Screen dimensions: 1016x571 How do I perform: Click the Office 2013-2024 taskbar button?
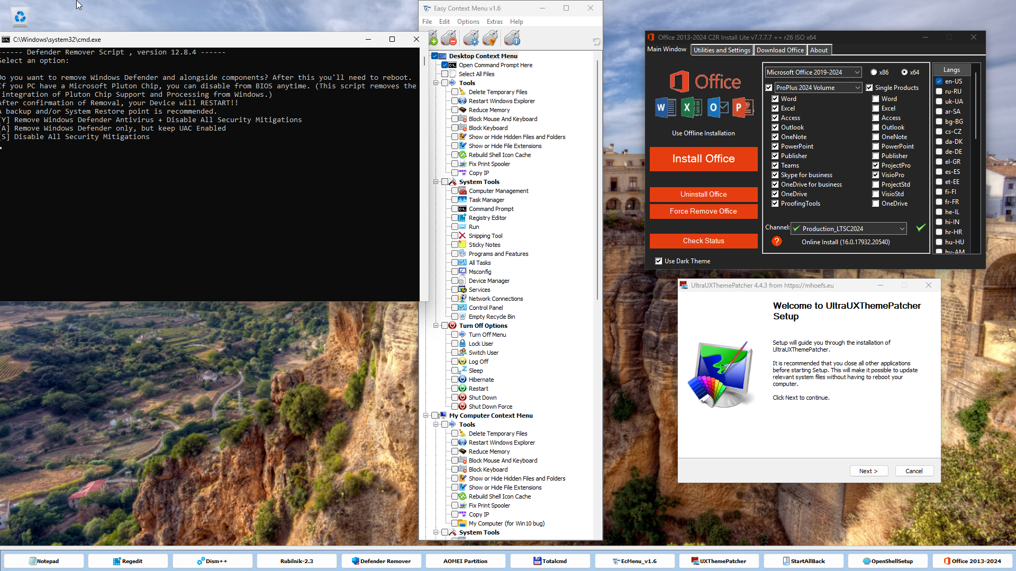[972, 561]
